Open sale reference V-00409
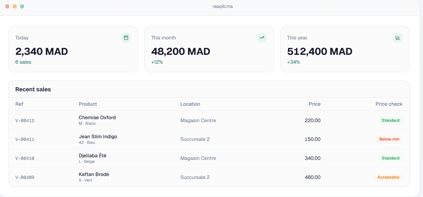The width and height of the screenshot is (423, 197). coord(25,177)
